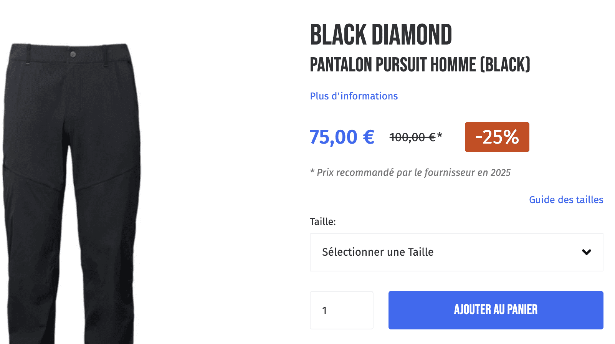
Task: Click the -25% discount badge
Action: click(x=496, y=137)
